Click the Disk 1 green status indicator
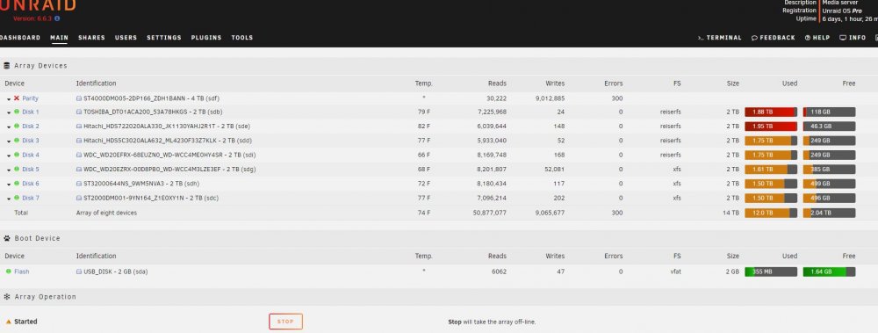Screen dimensions: 878x333 click(17, 112)
